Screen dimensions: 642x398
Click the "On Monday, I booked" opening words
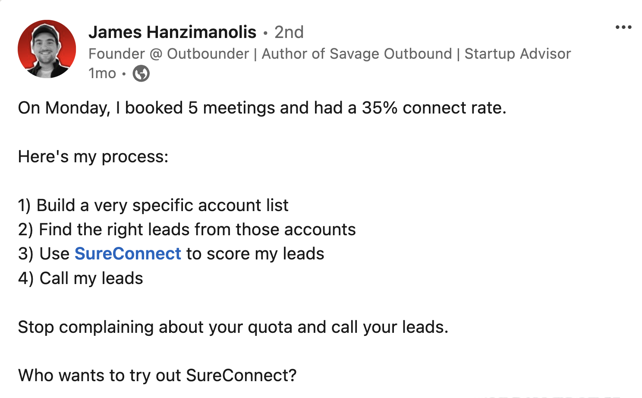[x=100, y=108]
